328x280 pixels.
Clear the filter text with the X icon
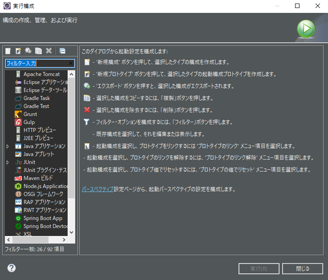point(71,63)
